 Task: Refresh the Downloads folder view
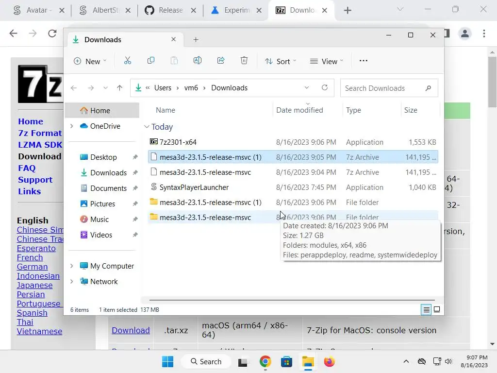(x=325, y=87)
